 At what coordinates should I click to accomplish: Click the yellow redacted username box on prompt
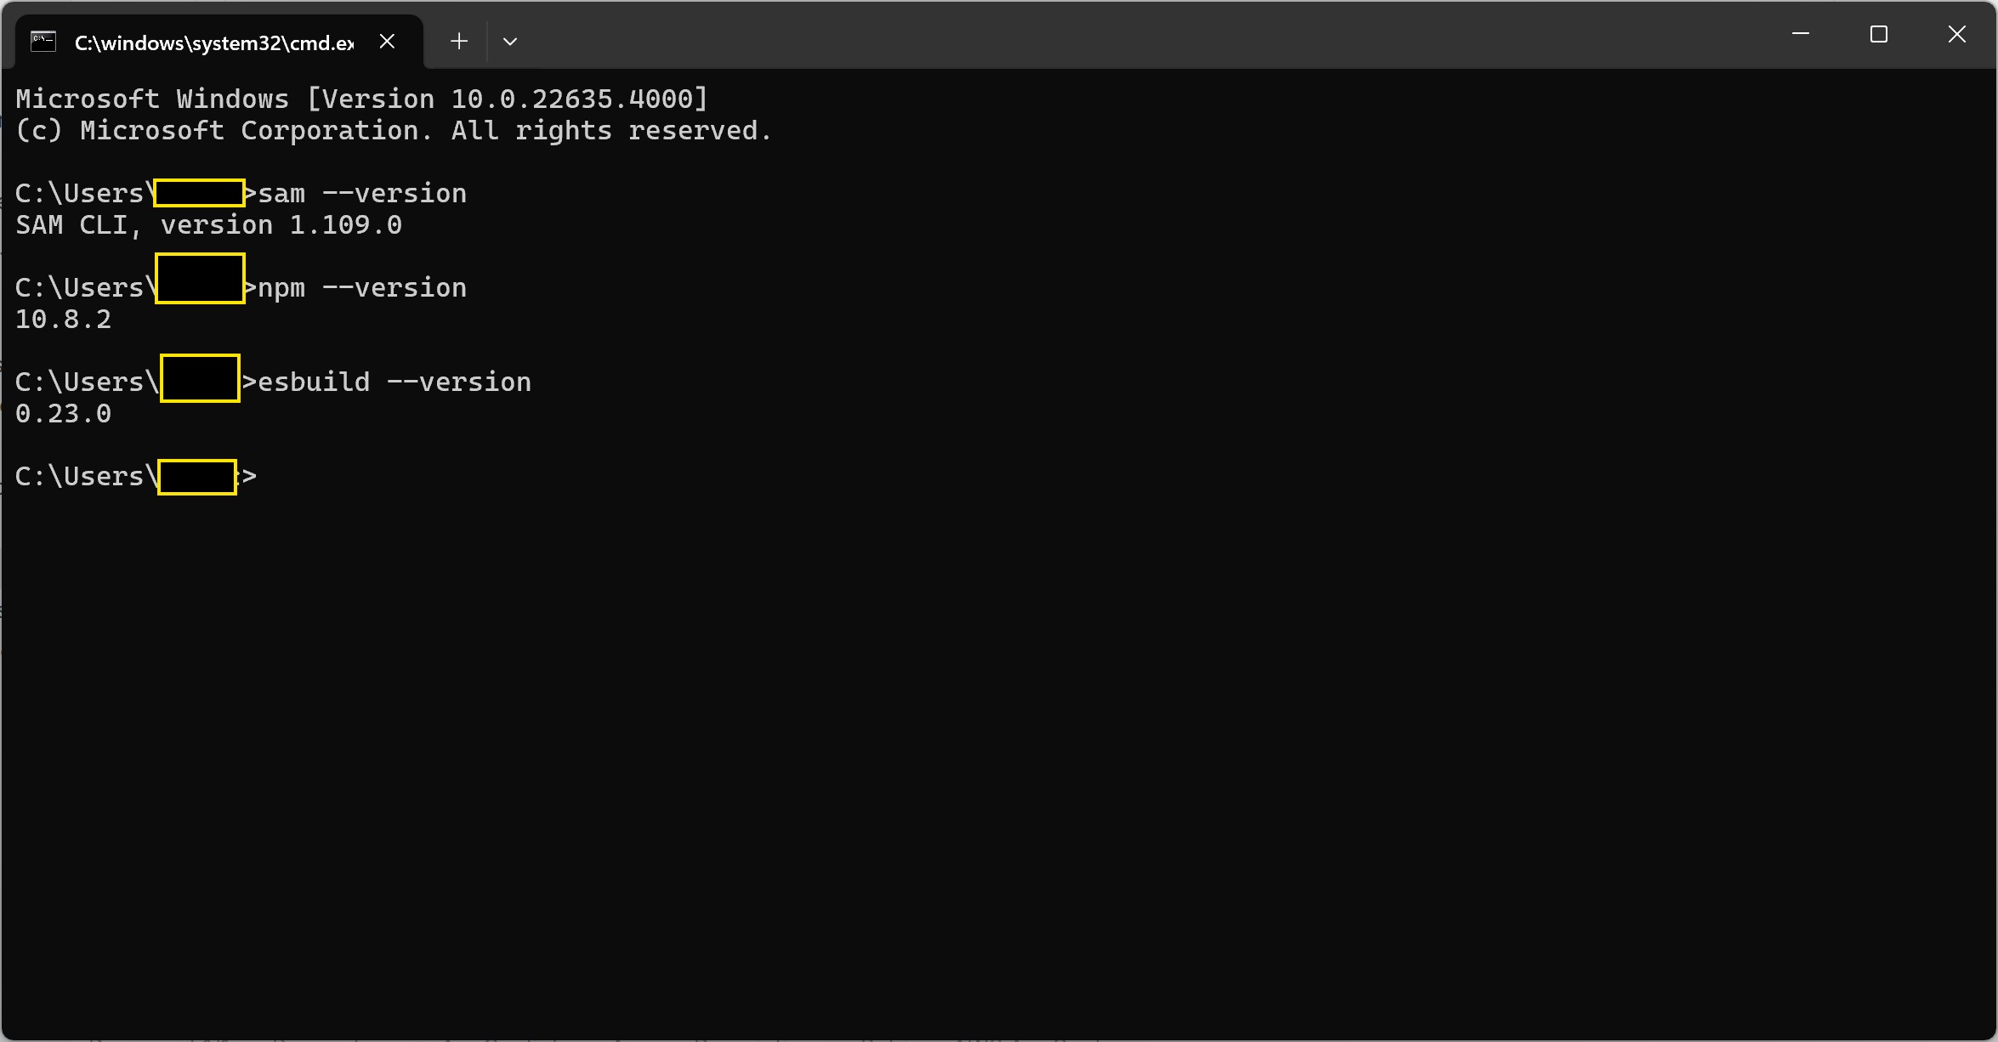pos(199,476)
